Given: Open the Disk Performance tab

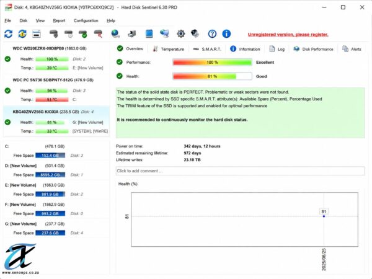Looking at the screenshot, I should point(313,49).
